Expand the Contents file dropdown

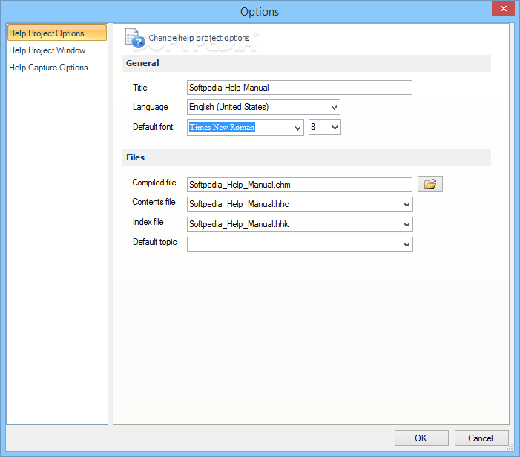[407, 205]
